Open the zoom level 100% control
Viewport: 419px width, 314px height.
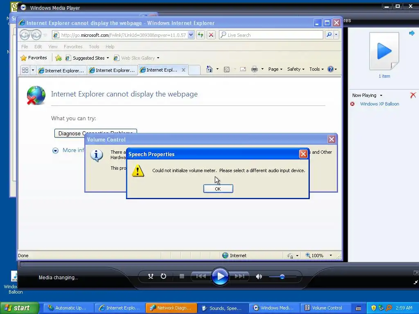coord(319,256)
